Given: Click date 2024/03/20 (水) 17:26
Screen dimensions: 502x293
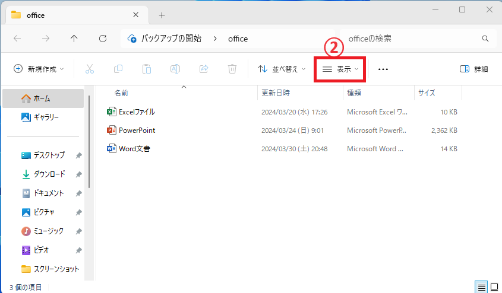Looking at the screenshot, I should click(295, 112).
